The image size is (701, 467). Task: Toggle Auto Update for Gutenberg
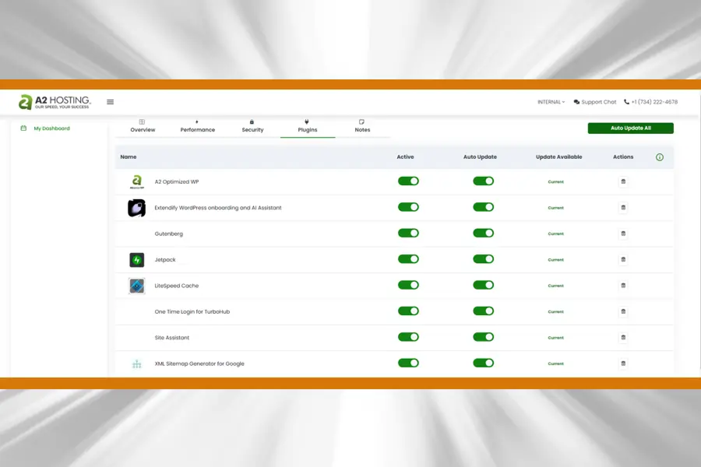tap(483, 233)
